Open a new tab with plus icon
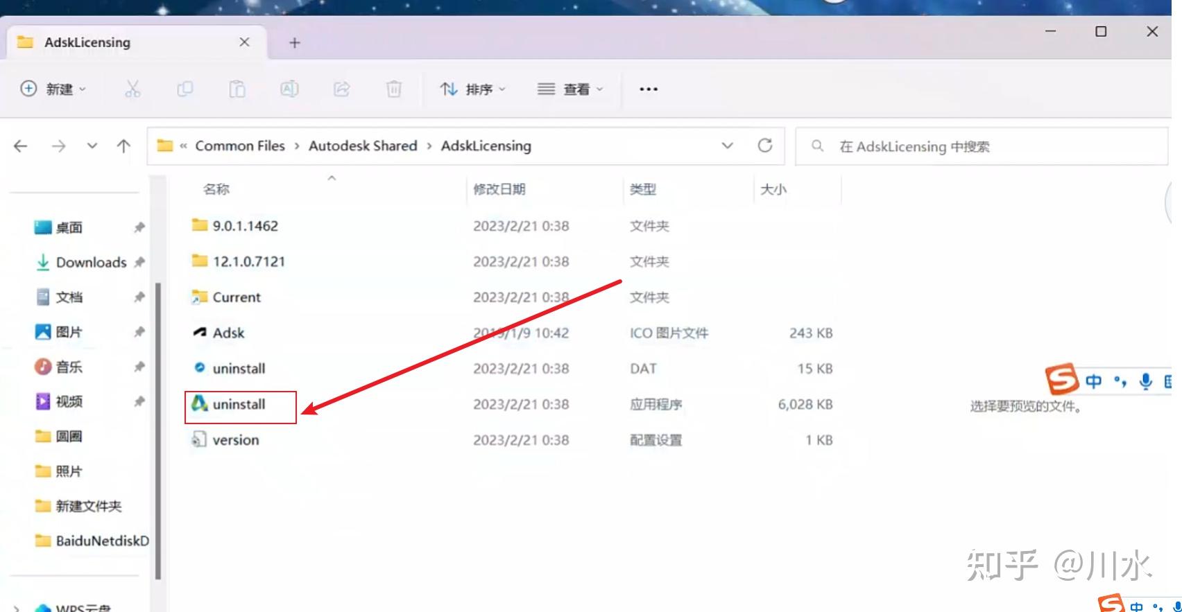Screen dimensions: 1182x612 tap(295, 43)
